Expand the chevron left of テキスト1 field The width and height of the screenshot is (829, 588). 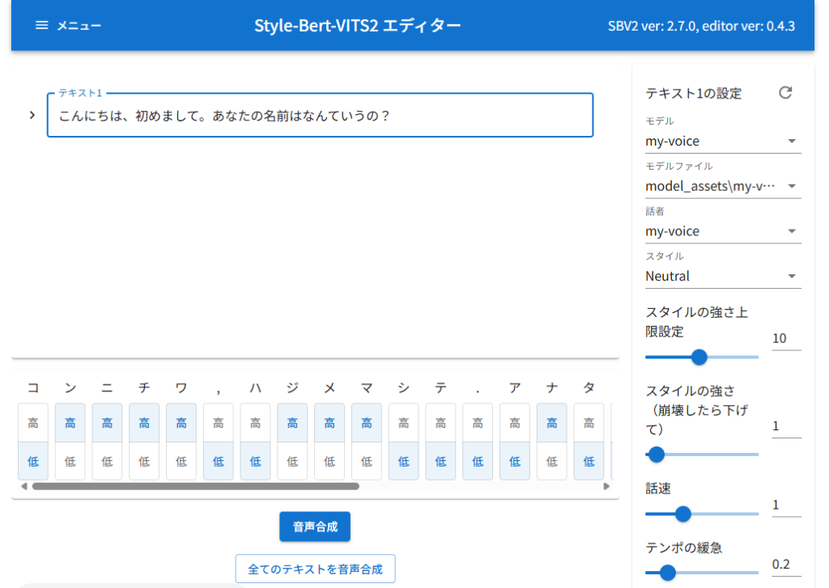coord(32,115)
